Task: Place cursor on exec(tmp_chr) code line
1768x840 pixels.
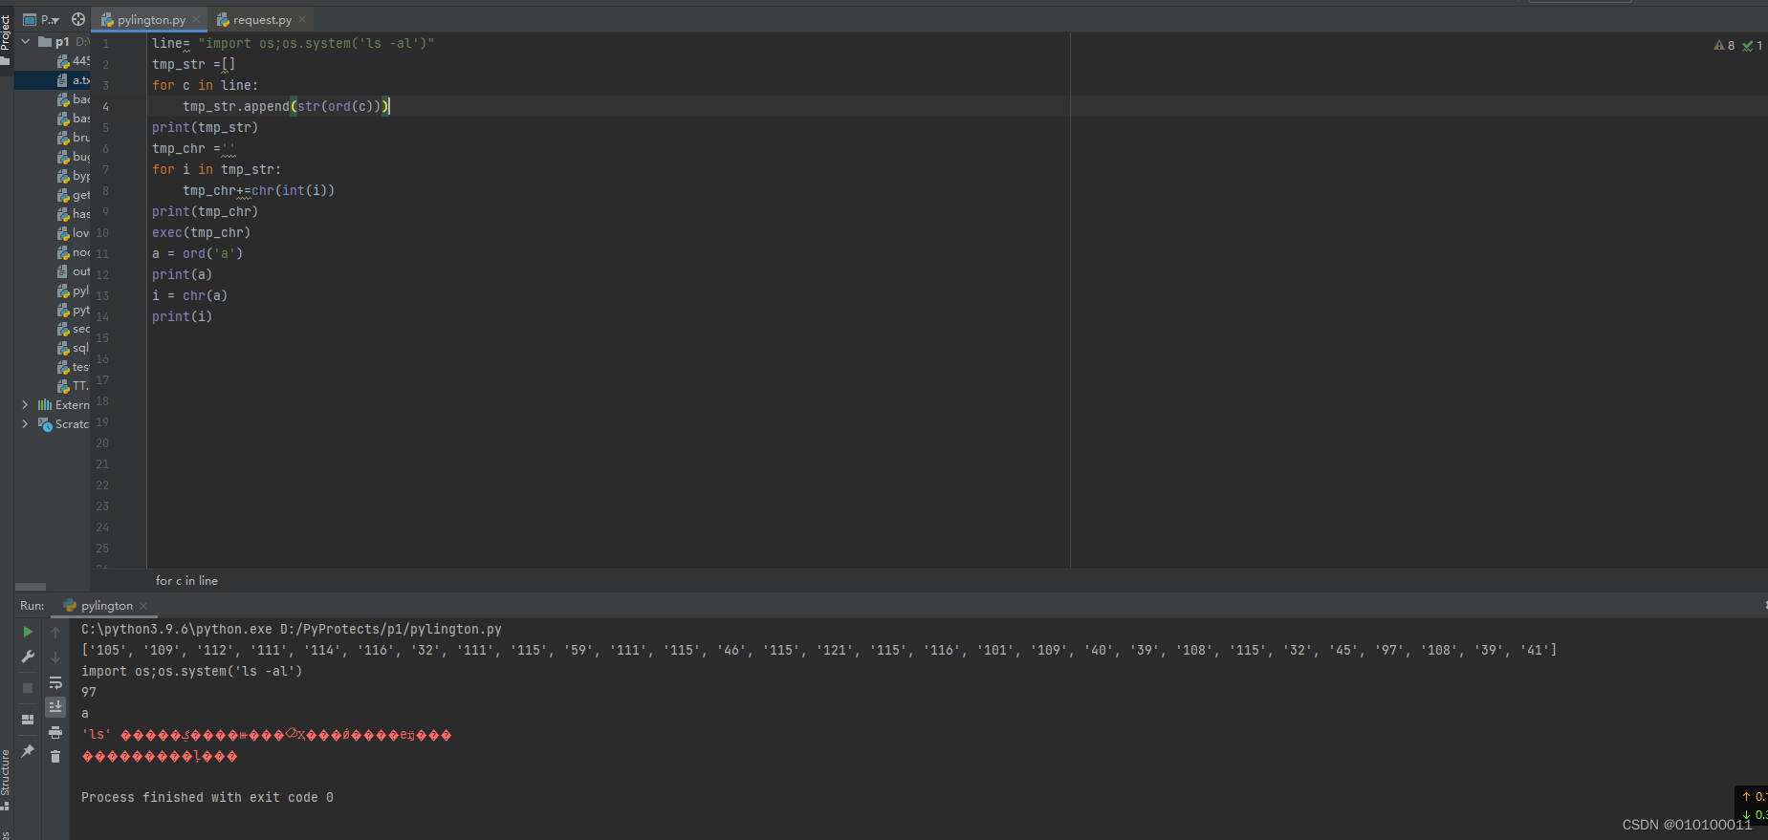Action: [201, 232]
